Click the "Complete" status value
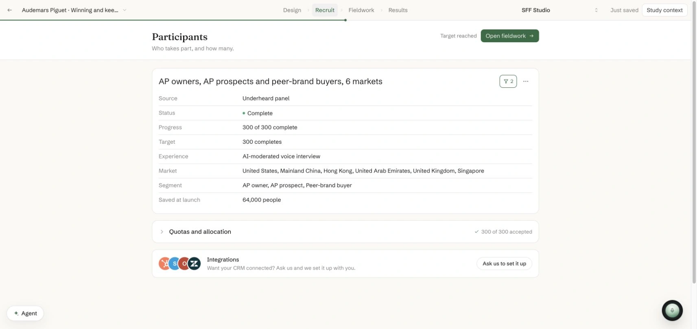Viewport: 697px width, 329px height. click(260, 113)
